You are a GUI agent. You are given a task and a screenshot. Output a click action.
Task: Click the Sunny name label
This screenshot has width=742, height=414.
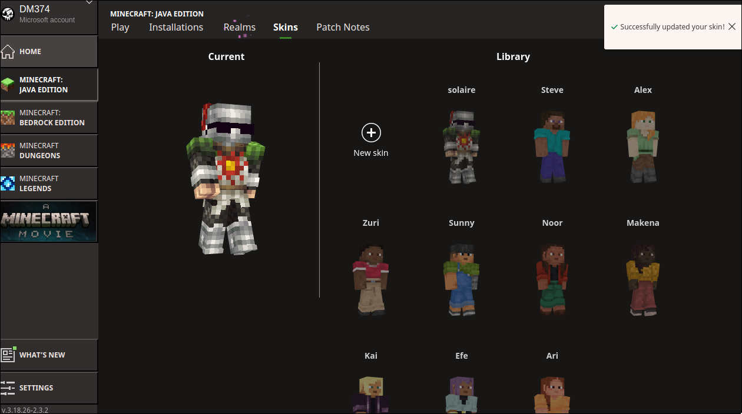coord(462,223)
